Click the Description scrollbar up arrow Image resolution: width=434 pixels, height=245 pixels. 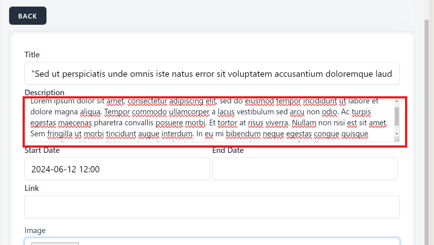coord(397,101)
